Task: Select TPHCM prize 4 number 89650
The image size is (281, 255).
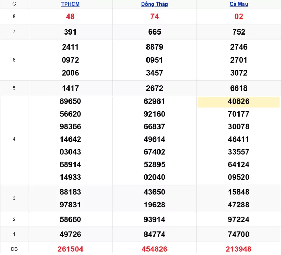Action: click(70, 101)
